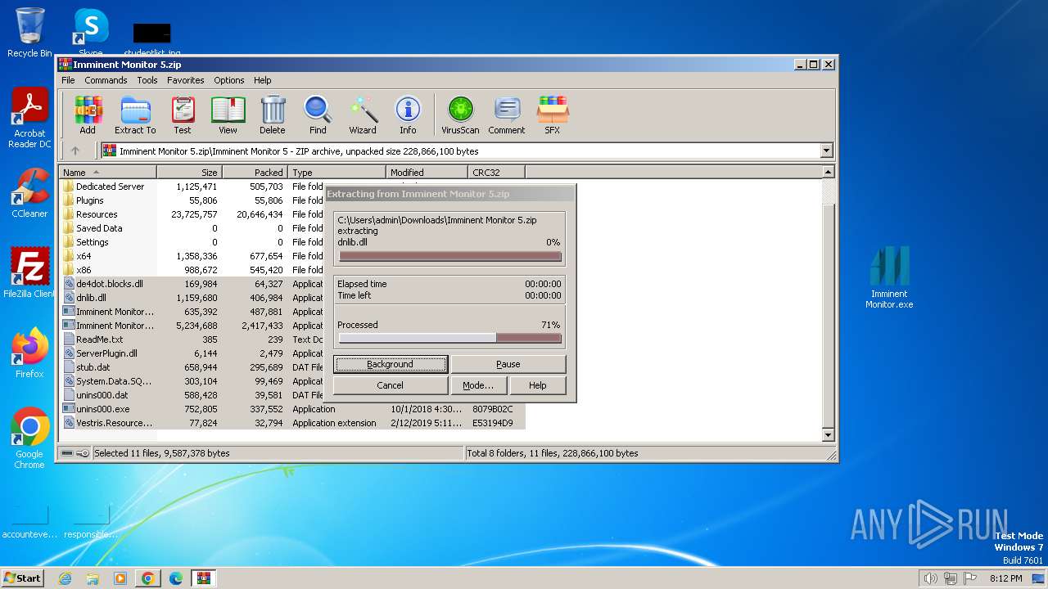Click the volume icon in system tray
Image resolution: width=1048 pixels, height=589 pixels.
point(930,578)
